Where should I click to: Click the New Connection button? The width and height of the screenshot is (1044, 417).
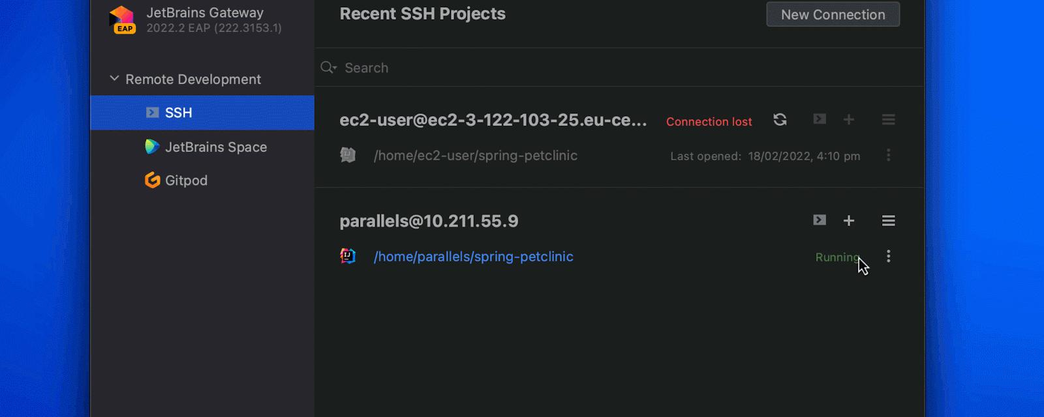(x=833, y=14)
